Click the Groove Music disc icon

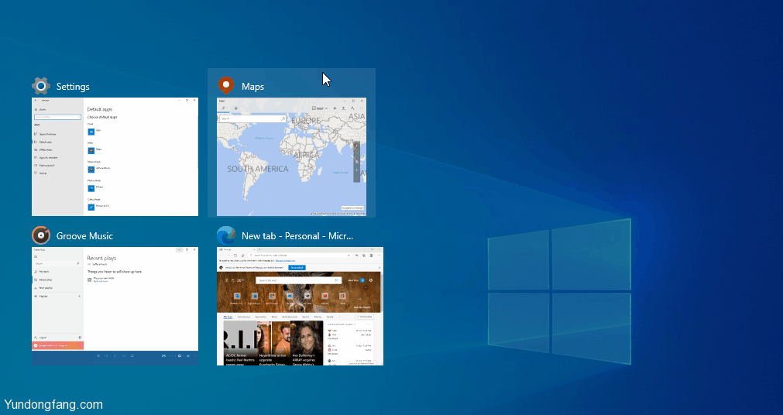coord(41,235)
